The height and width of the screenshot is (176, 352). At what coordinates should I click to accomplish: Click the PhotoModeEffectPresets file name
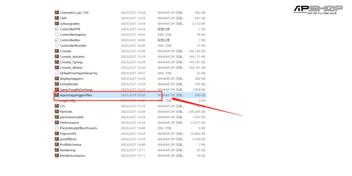78,128
